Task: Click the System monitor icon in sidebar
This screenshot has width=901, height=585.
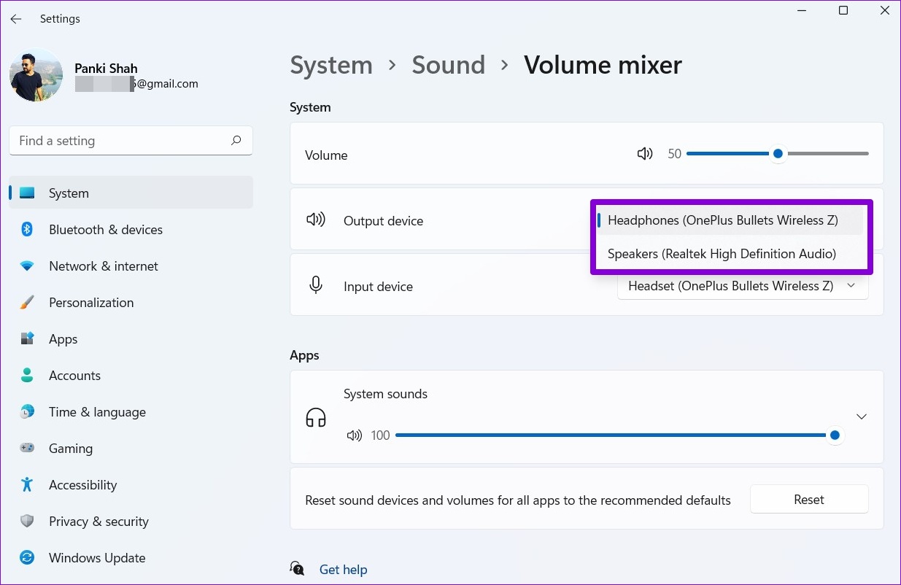Action: tap(27, 193)
